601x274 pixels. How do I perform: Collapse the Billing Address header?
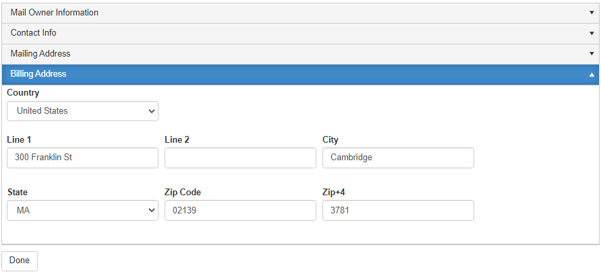tap(300, 75)
